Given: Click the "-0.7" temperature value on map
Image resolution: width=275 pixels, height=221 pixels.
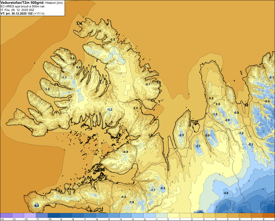Looking at the screenshot, I should pos(148,84).
